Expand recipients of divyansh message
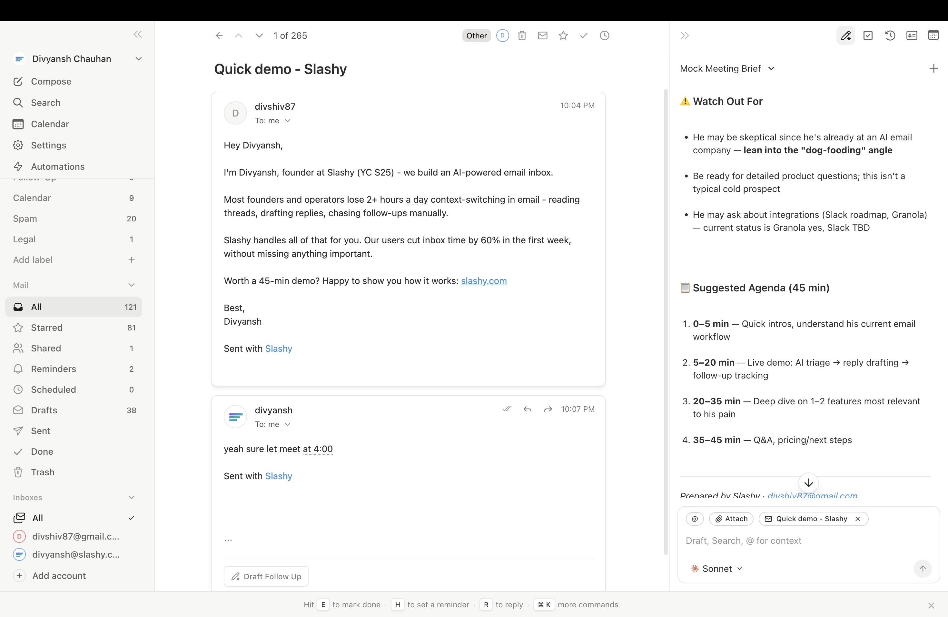The image size is (948, 617). 288,424
